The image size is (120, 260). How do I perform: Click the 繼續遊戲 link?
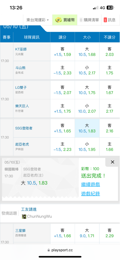point(90,184)
